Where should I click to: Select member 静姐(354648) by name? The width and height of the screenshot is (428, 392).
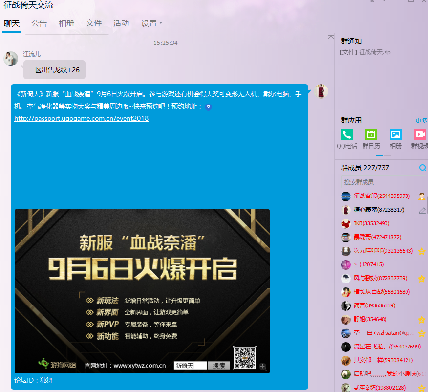point(370,319)
